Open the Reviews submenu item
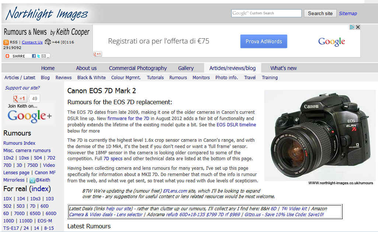 (x=64, y=78)
